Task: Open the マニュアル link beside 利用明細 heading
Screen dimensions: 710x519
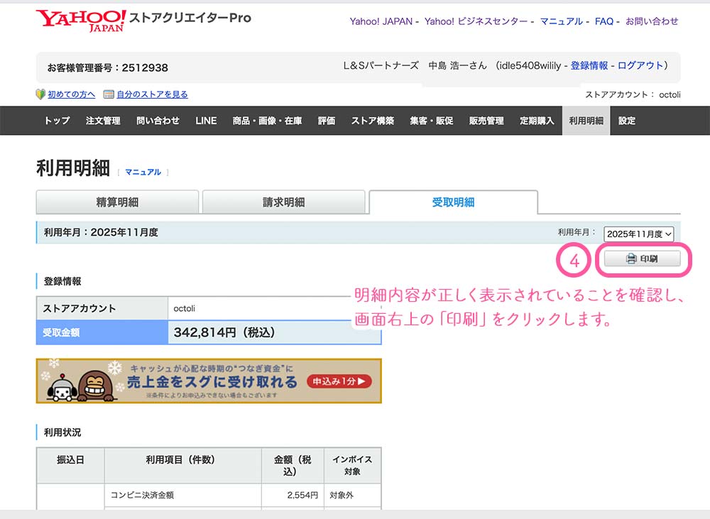Action: click(143, 172)
